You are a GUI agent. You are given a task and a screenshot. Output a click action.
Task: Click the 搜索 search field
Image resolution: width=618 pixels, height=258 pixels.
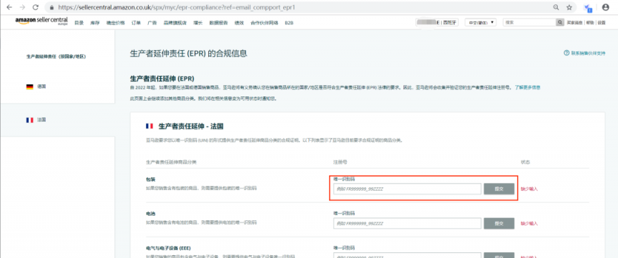pyautogui.click(x=530, y=22)
